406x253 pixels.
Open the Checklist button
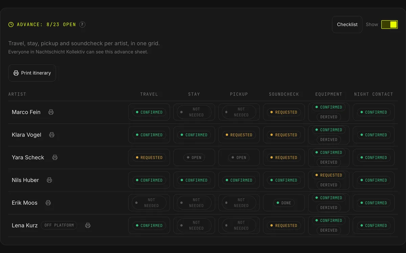click(x=347, y=25)
